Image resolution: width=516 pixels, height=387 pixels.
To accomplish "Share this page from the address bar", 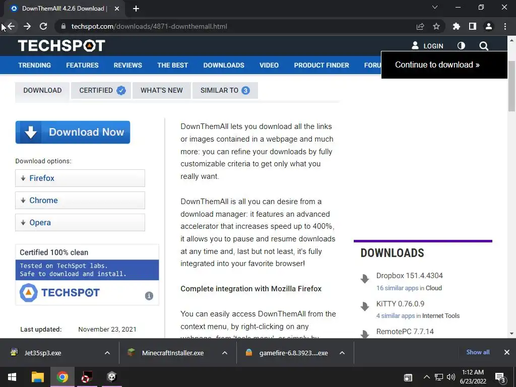I will pyautogui.click(x=420, y=27).
